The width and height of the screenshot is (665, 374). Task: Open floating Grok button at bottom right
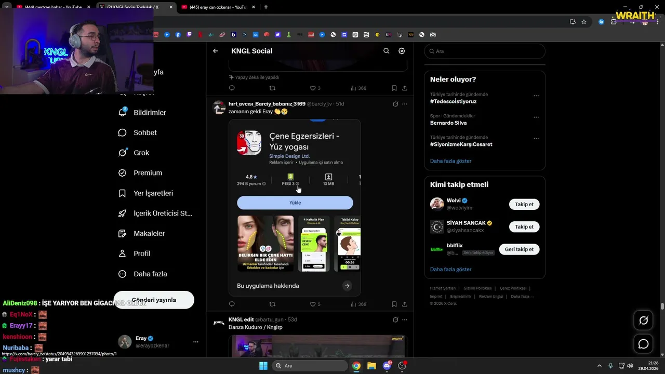643,320
